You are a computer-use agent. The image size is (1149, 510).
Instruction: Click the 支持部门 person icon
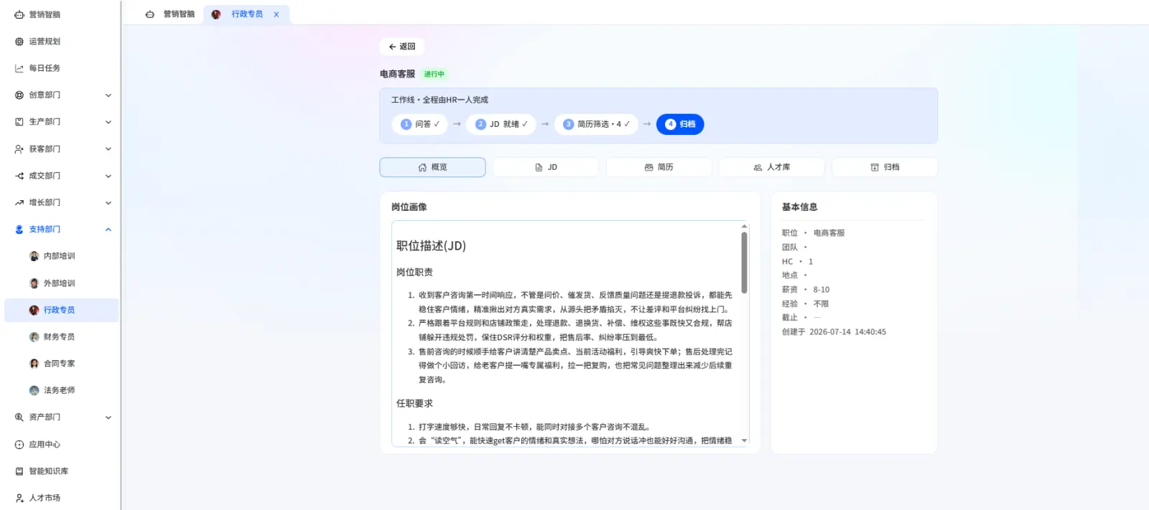[x=19, y=230]
